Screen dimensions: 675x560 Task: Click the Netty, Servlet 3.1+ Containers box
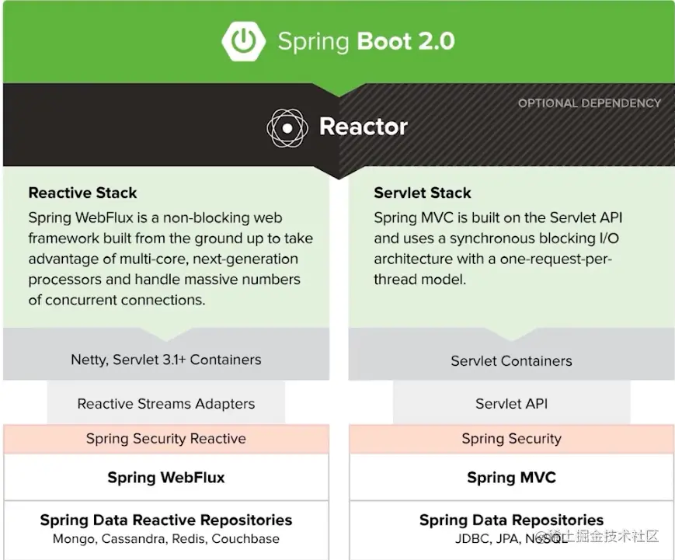[x=165, y=360]
